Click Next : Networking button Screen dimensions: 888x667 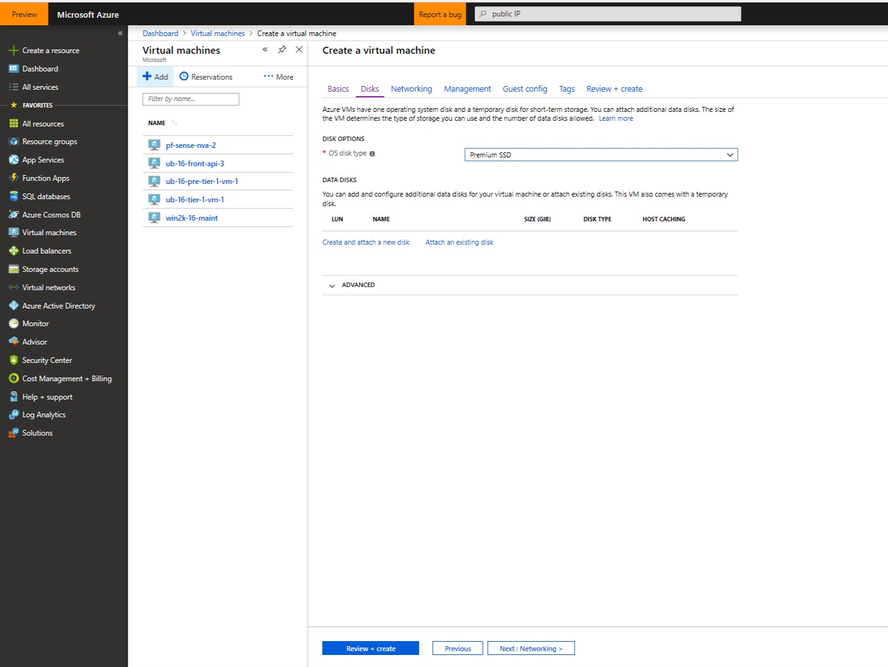[531, 649]
